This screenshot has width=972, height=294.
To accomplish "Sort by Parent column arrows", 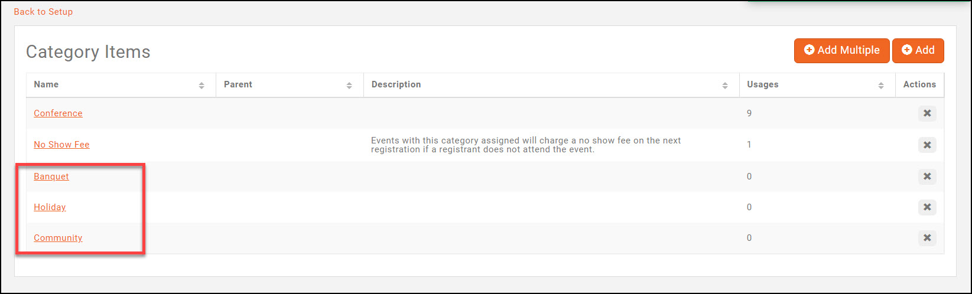I will click(x=349, y=85).
